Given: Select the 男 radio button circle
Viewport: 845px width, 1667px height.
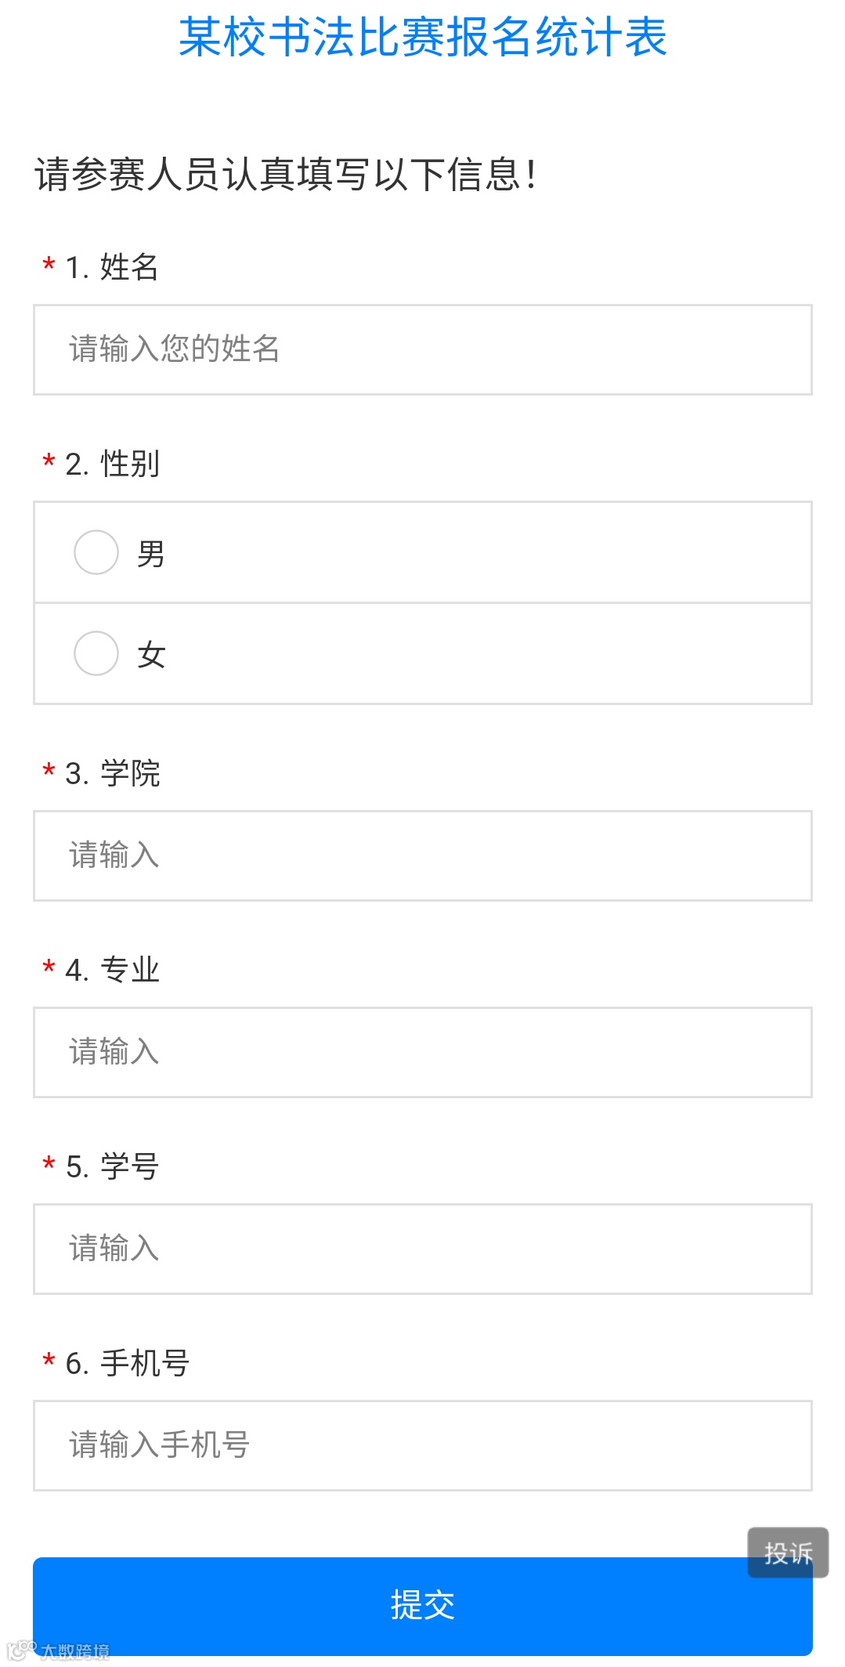Looking at the screenshot, I should pyautogui.click(x=96, y=552).
